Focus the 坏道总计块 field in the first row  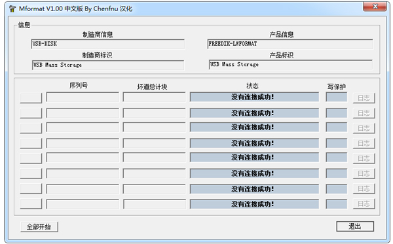point(155,97)
